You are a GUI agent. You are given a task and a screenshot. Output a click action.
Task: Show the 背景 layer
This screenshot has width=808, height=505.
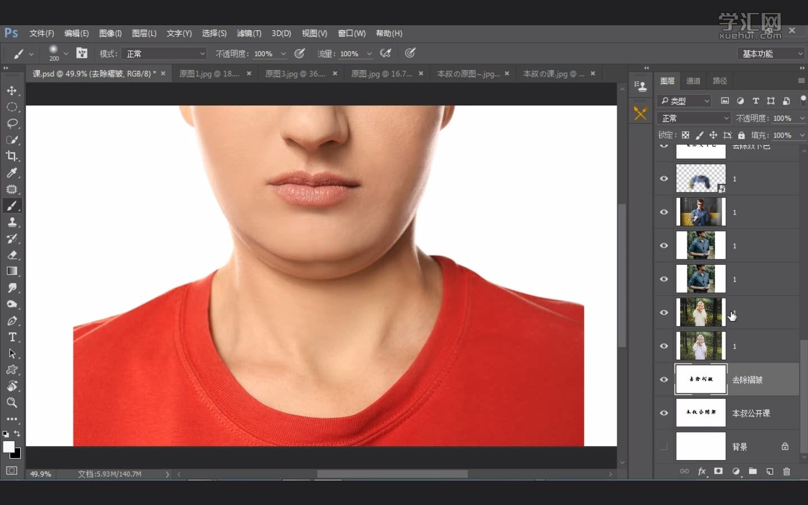pyautogui.click(x=664, y=447)
